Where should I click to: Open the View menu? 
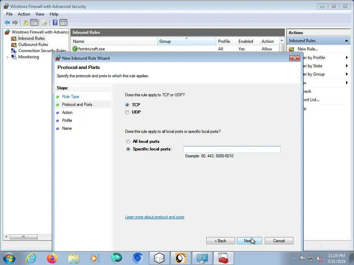point(40,14)
